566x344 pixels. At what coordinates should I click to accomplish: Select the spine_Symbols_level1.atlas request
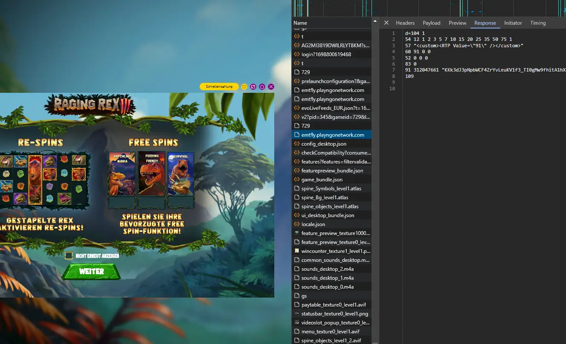coord(332,188)
